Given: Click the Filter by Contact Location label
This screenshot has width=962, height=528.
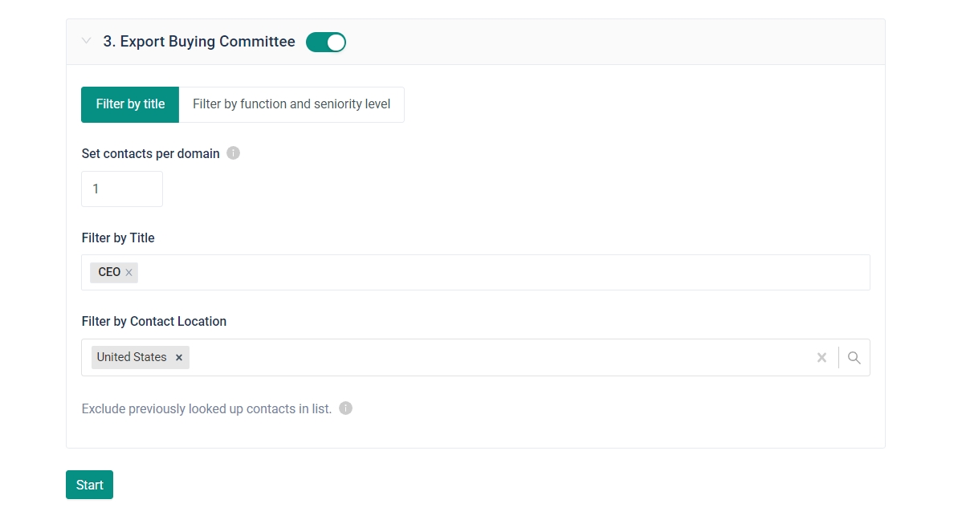Looking at the screenshot, I should click(154, 322).
